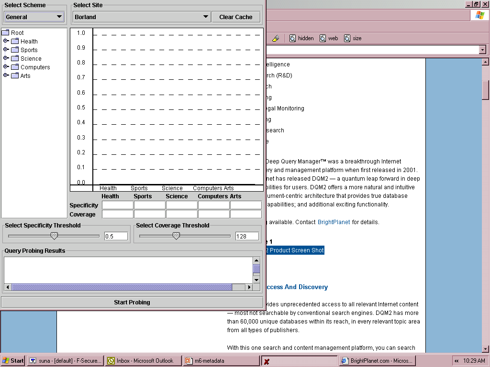Click the yellow highlighter icon in toolbar

[275, 38]
